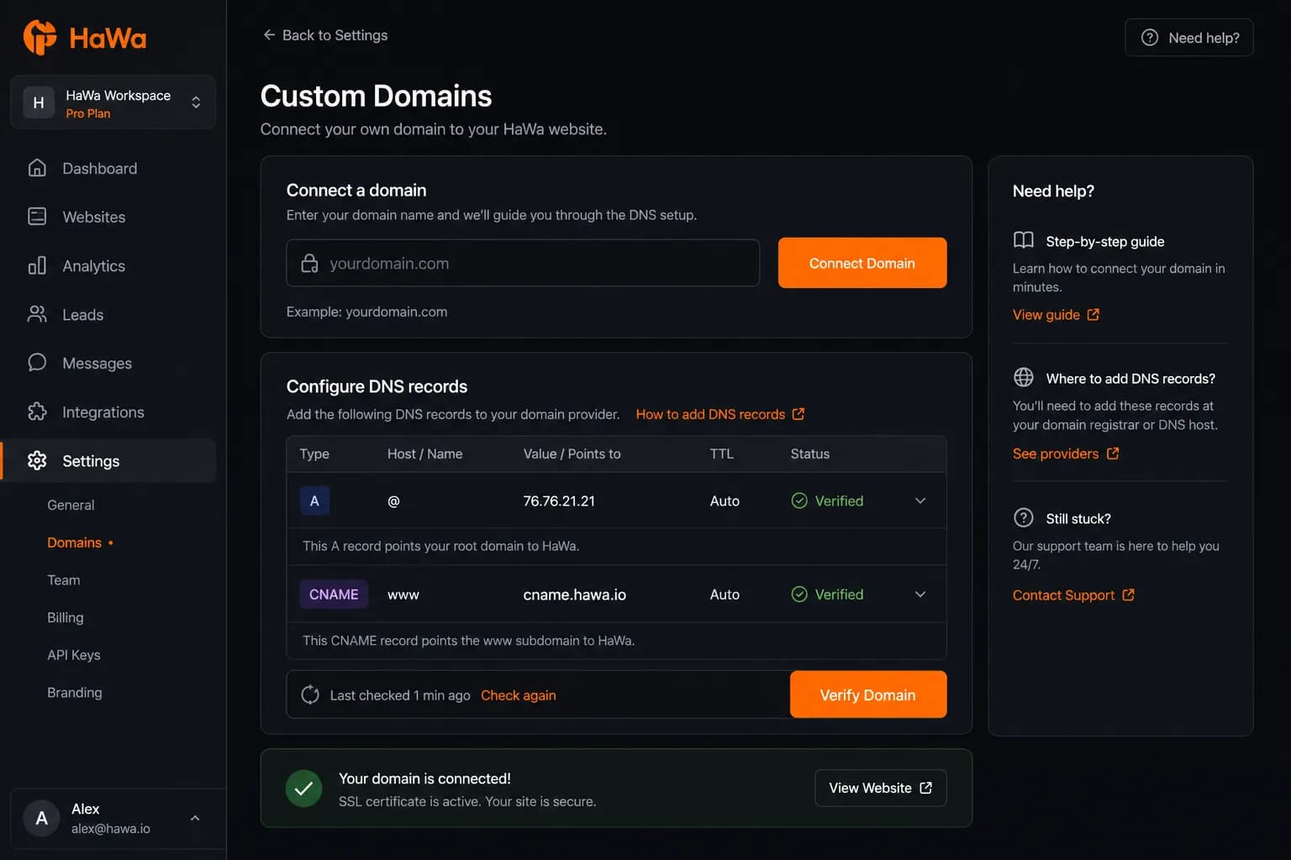Screen dimensions: 1291x860
Task: Click Auto TTL in A record row
Action: tap(725, 501)
